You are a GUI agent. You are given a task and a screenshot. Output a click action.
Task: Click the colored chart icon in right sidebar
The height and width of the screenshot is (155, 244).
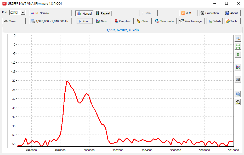tap(238, 67)
